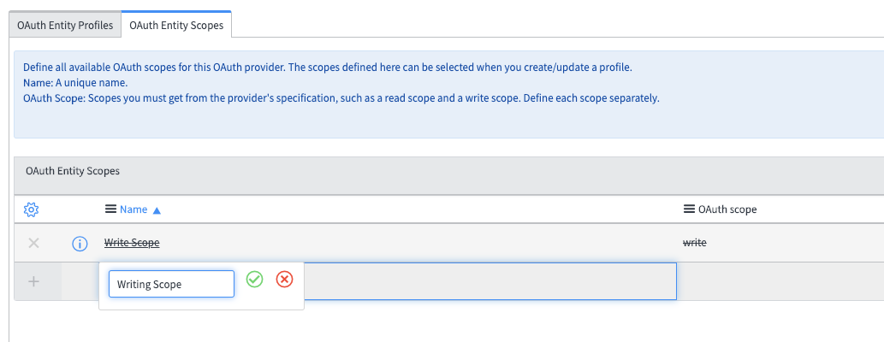Click the ascending sort arrow beside Name
This screenshot has width=884, height=342.
point(157,209)
